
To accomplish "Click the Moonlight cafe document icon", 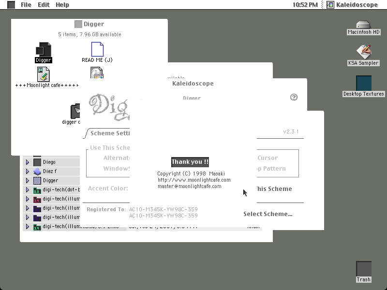I will tap(43, 74).
